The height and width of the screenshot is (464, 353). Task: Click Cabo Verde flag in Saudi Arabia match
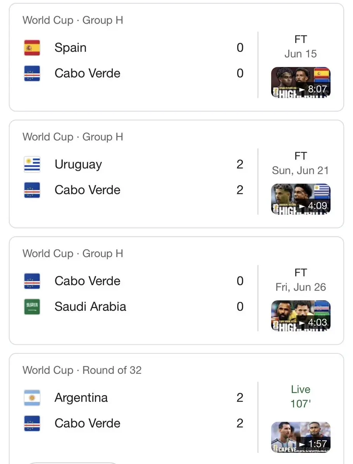[32, 281]
